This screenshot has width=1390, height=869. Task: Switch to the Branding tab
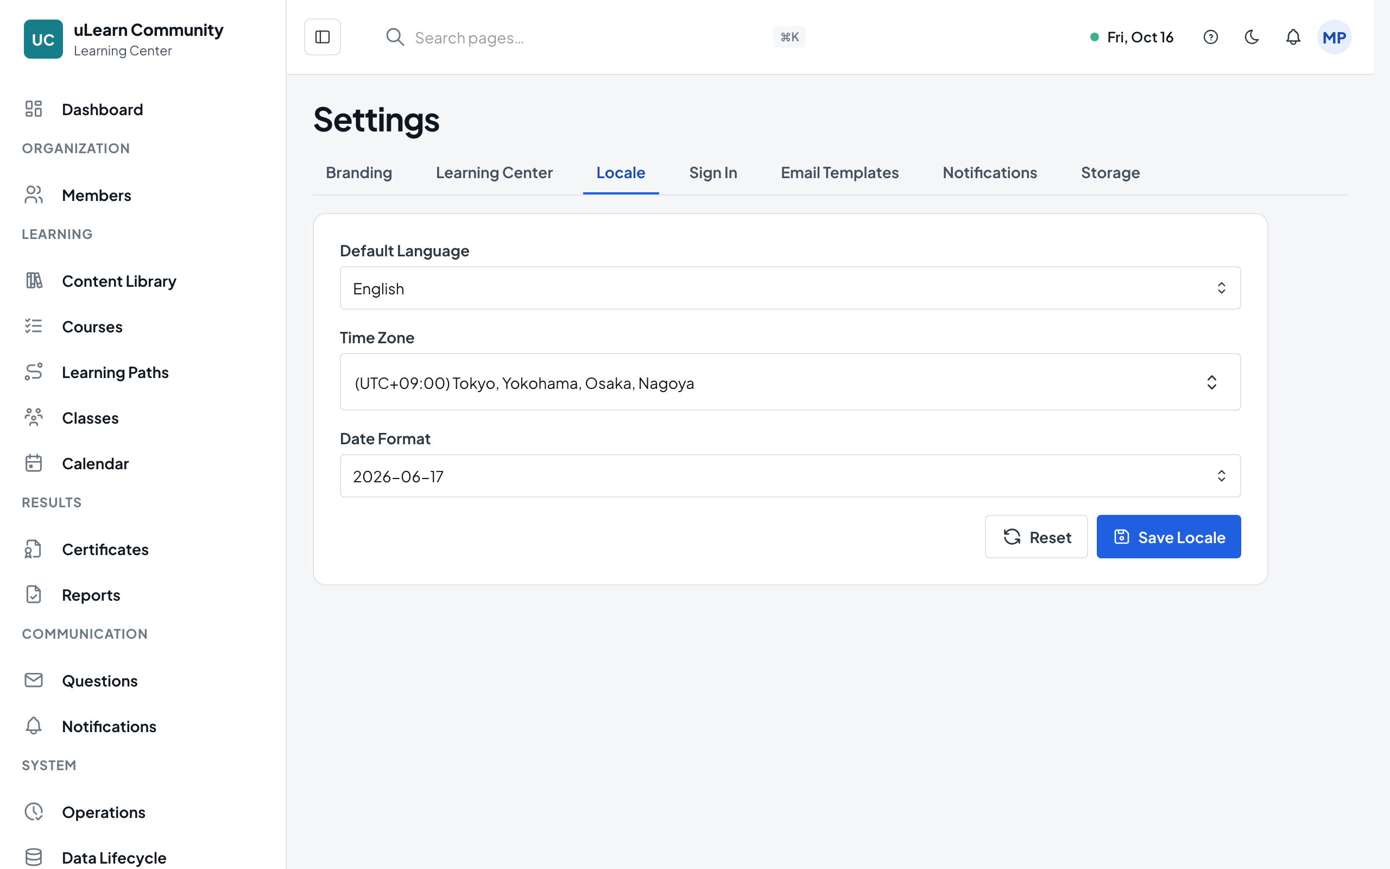[x=359, y=172]
